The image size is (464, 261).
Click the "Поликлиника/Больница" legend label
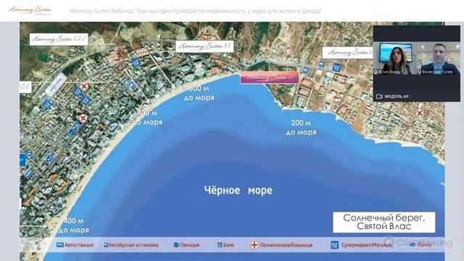(x=286, y=245)
